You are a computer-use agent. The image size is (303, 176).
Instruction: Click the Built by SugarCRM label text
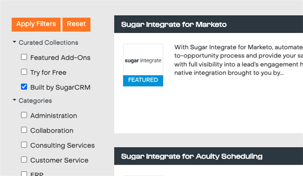pos(60,87)
